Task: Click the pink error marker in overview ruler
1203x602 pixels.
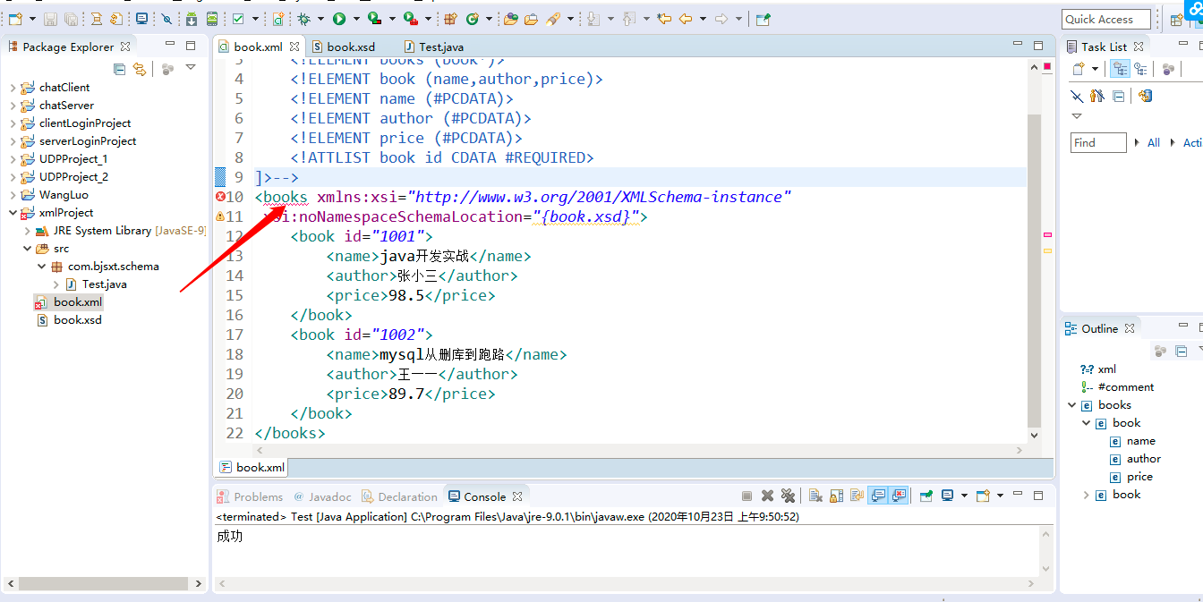Action: click(x=1047, y=235)
